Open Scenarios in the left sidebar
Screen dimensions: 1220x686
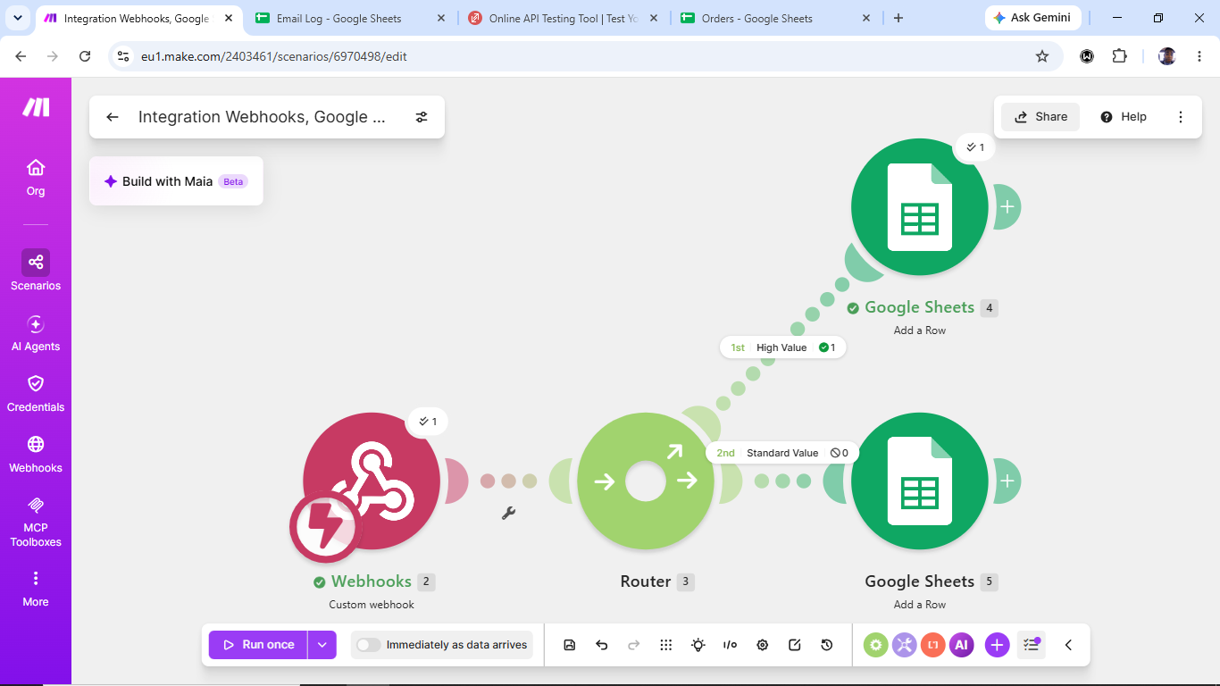pyautogui.click(x=36, y=271)
